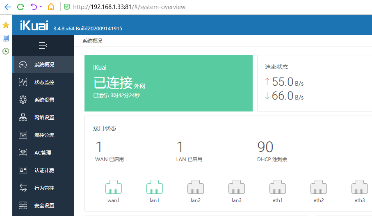Click the 系统概况 breadcrumb text
372x216 pixels.
(x=92, y=41)
